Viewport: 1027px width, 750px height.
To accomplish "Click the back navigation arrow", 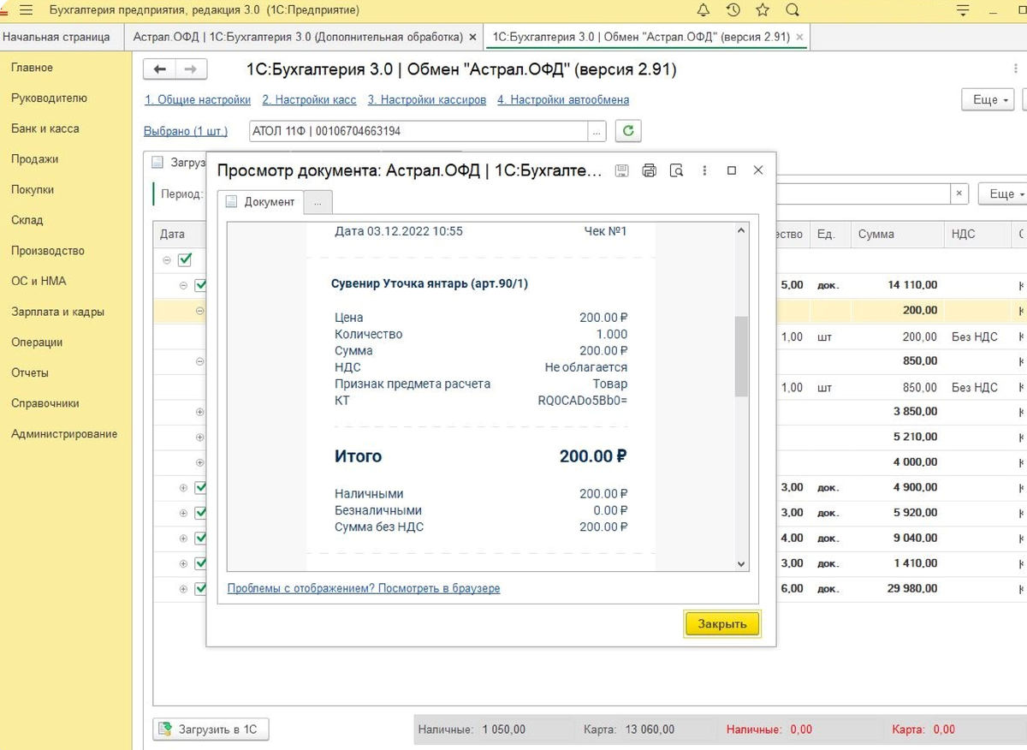I will (159, 69).
